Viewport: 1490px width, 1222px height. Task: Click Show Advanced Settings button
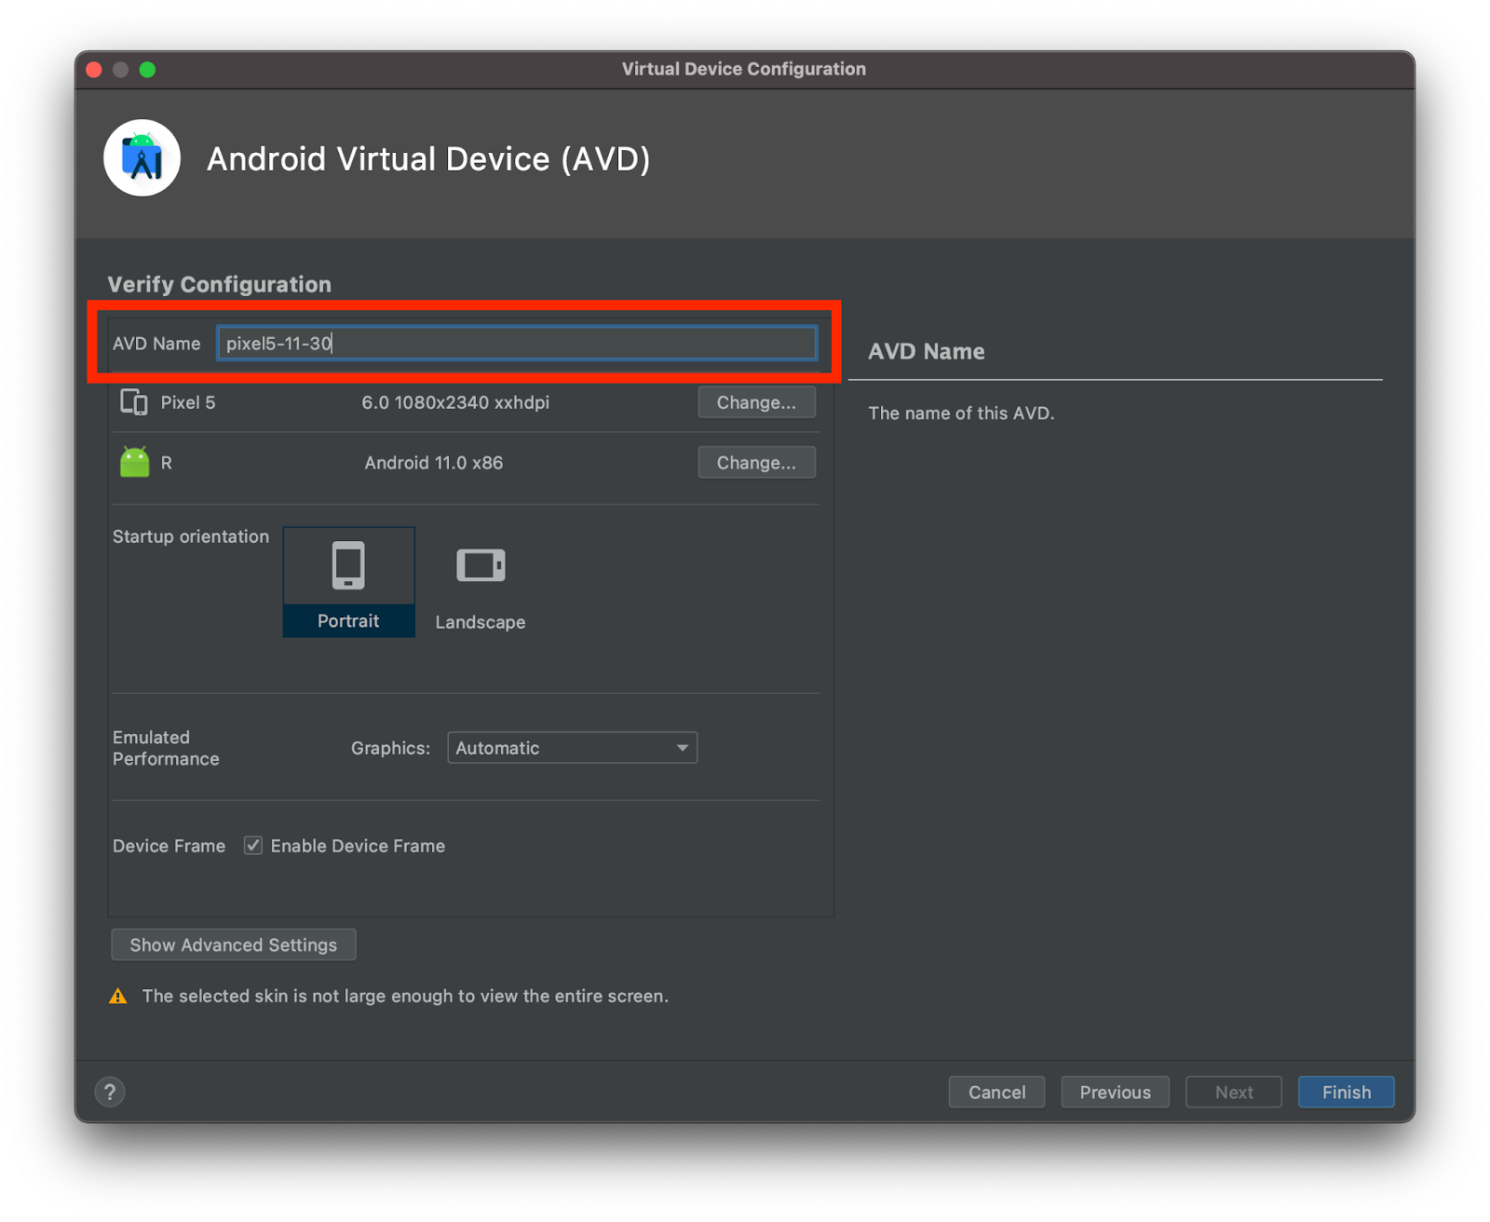234,944
